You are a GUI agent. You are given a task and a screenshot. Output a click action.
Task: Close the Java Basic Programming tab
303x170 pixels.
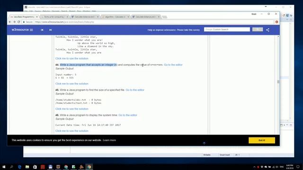point(37,17)
